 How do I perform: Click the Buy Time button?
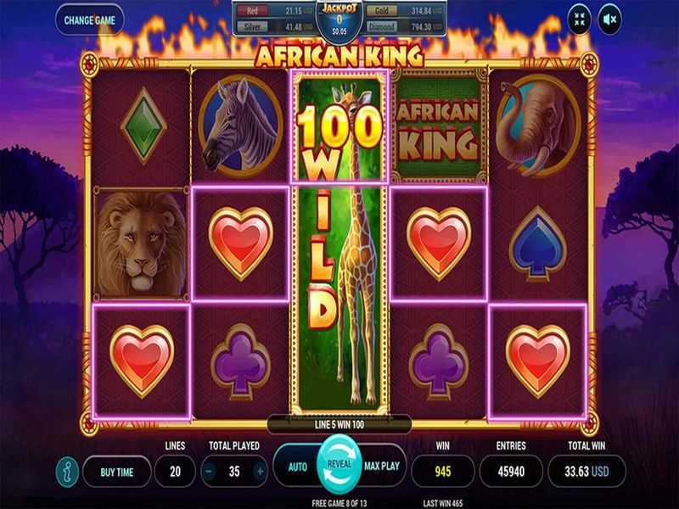coord(116,472)
